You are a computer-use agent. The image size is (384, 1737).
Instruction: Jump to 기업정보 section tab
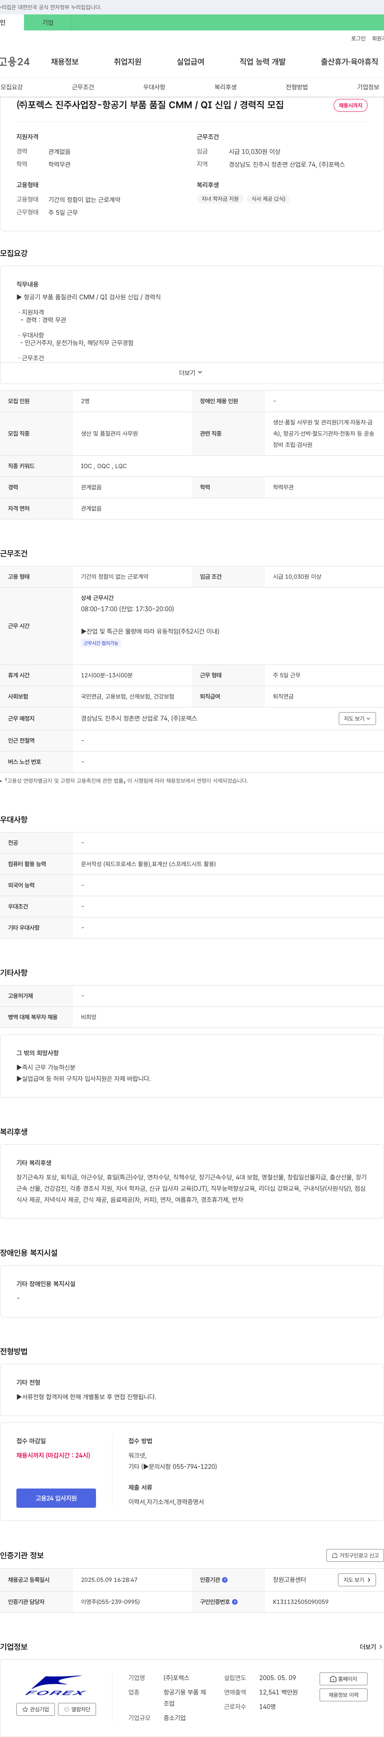tap(368, 87)
